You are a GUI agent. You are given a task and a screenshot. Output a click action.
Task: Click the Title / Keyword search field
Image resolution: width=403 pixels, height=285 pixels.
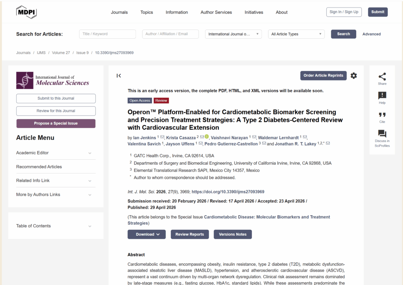click(107, 34)
